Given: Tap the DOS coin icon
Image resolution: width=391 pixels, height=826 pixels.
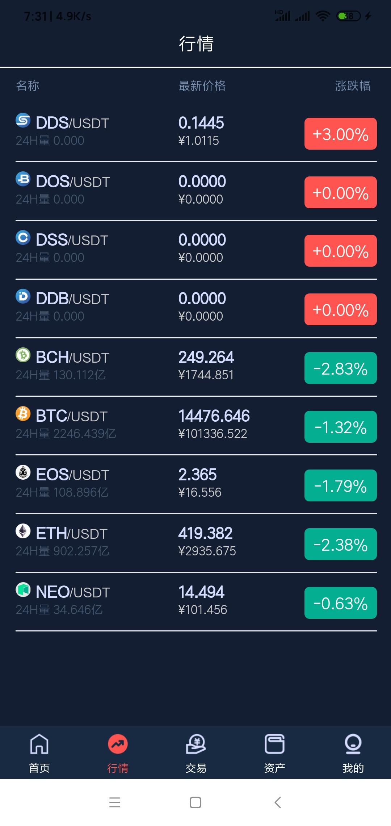Looking at the screenshot, I should (23, 179).
